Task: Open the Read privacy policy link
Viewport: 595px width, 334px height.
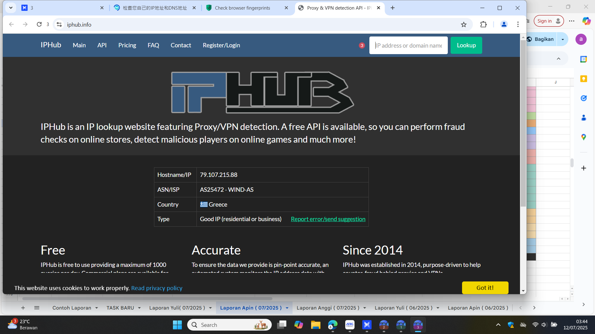Action: [x=157, y=288]
